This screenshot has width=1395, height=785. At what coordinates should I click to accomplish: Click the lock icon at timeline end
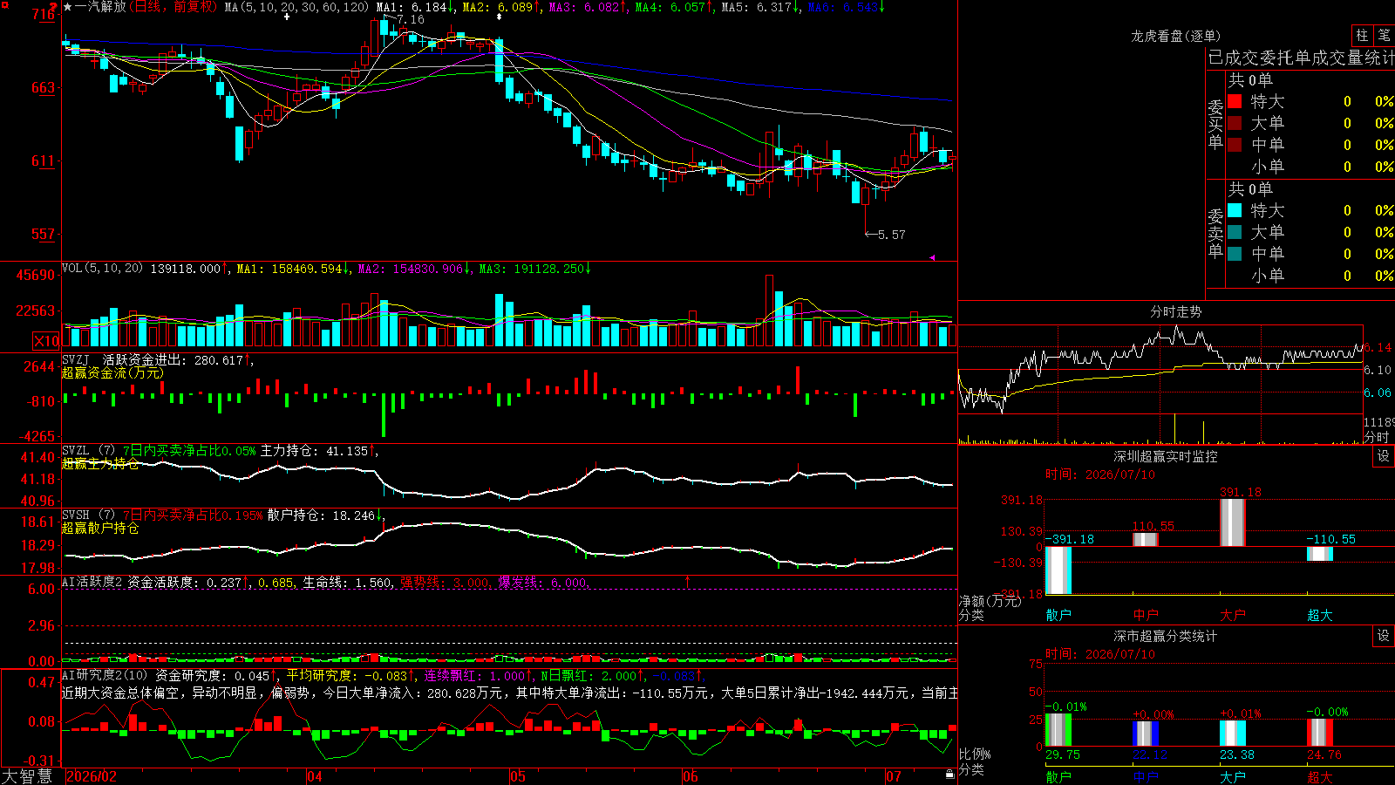950,775
